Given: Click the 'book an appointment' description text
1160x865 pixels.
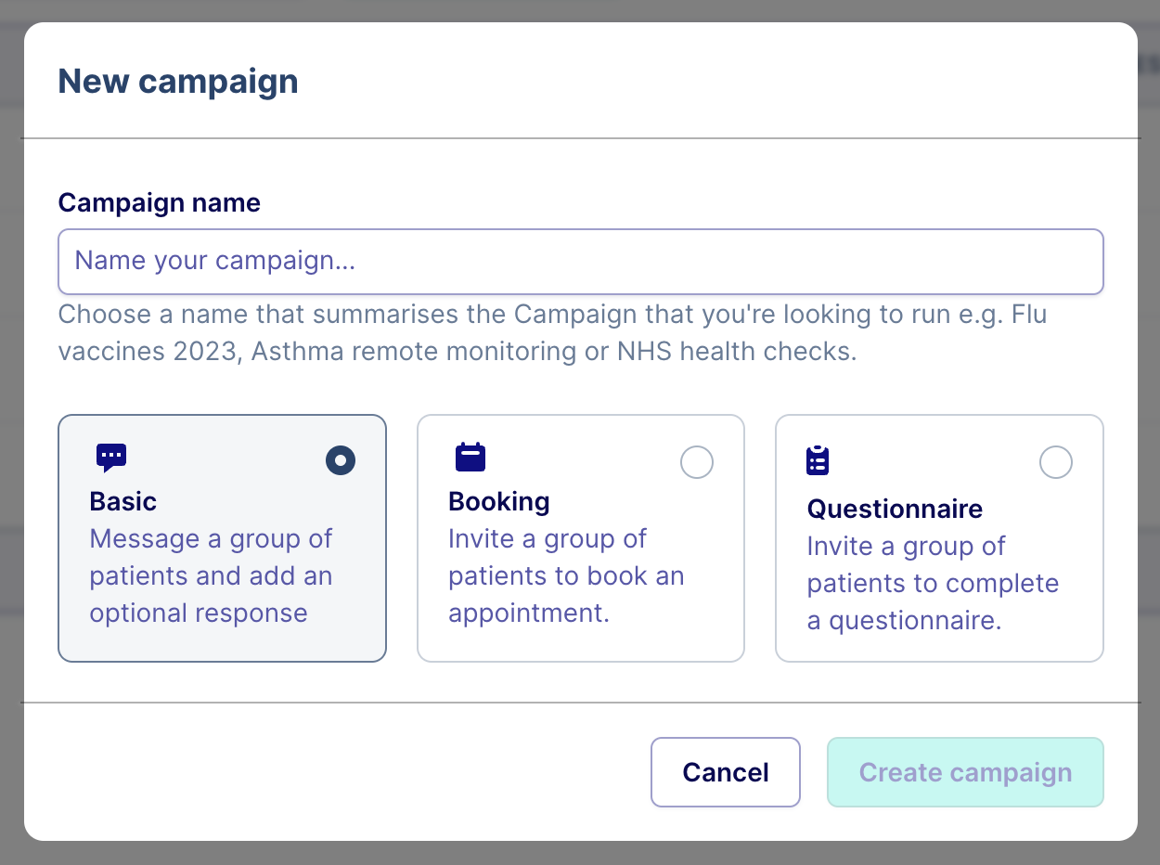Looking at the screenshot, I should pos(565,576).
